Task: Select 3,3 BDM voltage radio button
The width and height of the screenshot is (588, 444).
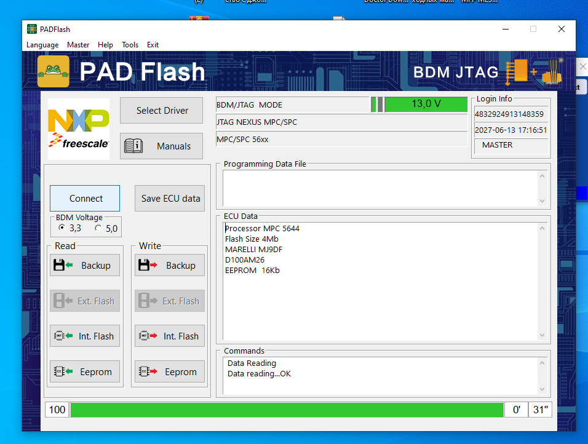Action: point(62,228)
